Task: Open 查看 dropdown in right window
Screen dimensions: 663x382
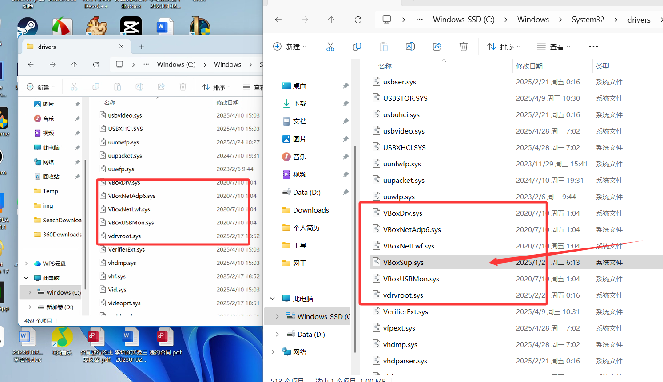Action: pos(553,47)
